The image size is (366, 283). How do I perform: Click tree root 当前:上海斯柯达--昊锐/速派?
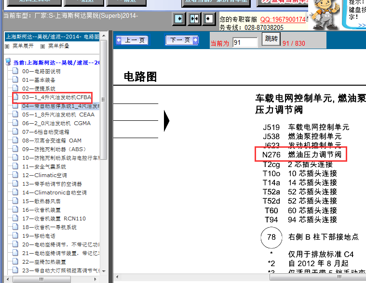click(x=56, y=63)
